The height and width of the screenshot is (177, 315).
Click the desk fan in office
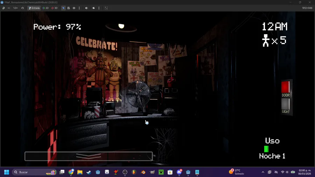(x=138, y=95)
